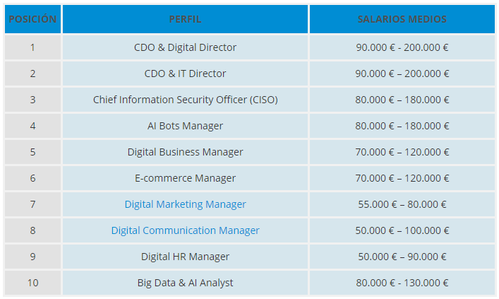Select the E-commerce Manager cell

(x=185, y=178)
